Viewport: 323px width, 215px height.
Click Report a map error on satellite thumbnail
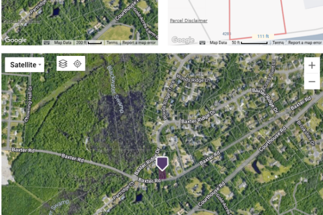click(139, 43)
